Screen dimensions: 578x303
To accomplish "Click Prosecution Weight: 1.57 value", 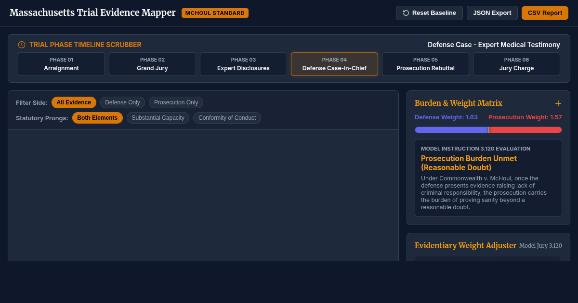I will [x=525, y=117].
